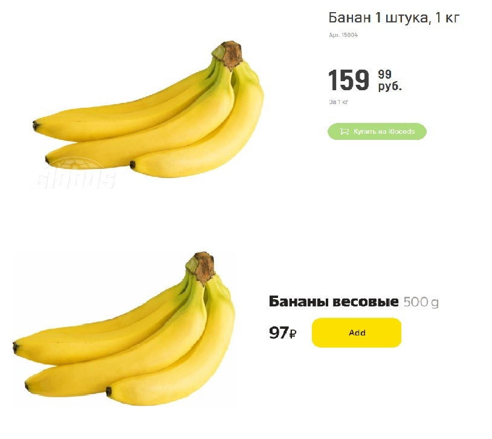Click the dark tip of top bunch's leftmost banana
Viewport: 492px width, 439px height.
pyautogui.click(x=36, y=125)
